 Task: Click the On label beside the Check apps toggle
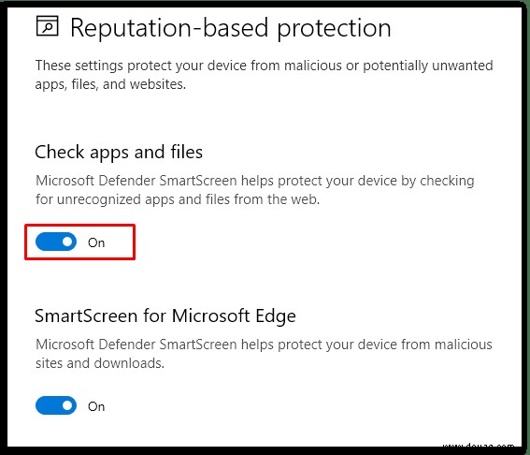coord(96,242)
